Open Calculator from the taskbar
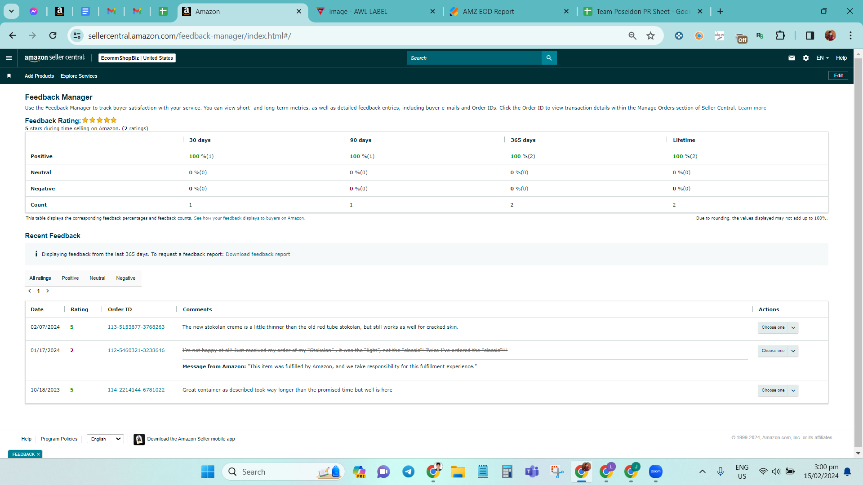The image size is (863, 485). tap(507, 472)
